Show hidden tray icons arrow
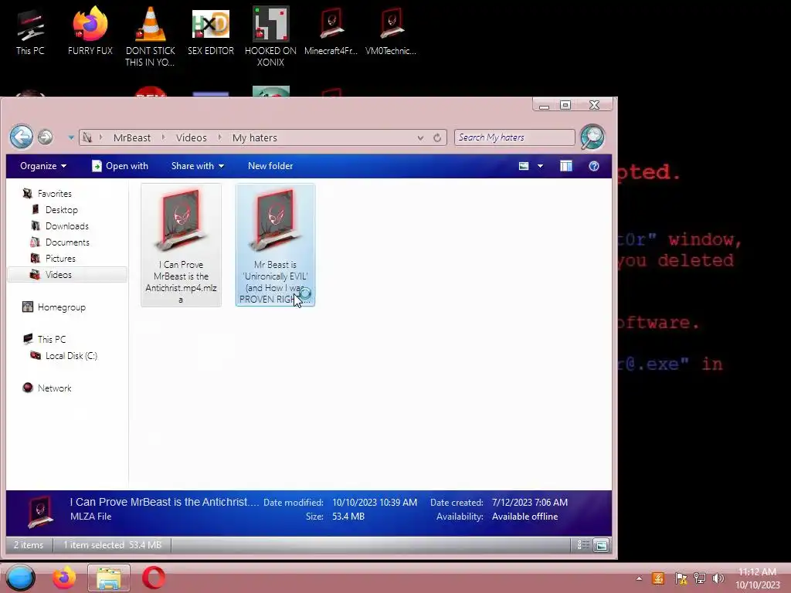Viewport: 791px width, 593px height. click(x=639, y=578)
